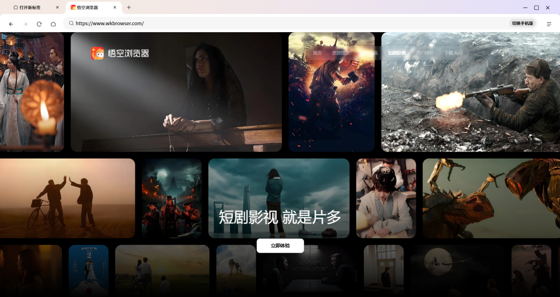Image resolution: width=560 pixels, height=297 pixels.
Task: Reload the page with refresh icon
Action: click(x=39, y=24)
